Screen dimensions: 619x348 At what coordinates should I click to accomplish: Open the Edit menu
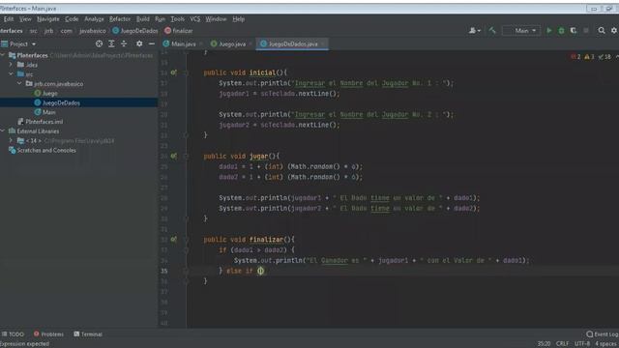[9, 19]
